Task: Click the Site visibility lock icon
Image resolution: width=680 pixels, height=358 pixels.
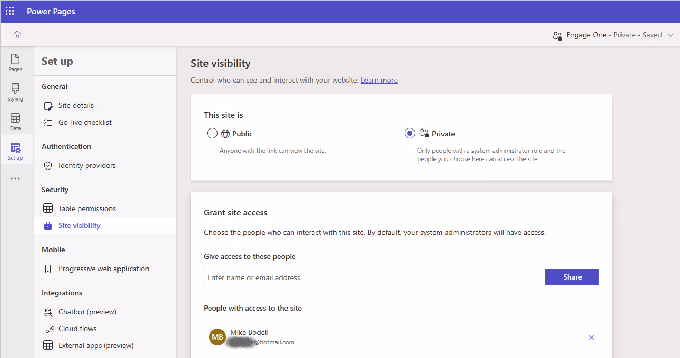Action: 48,226
